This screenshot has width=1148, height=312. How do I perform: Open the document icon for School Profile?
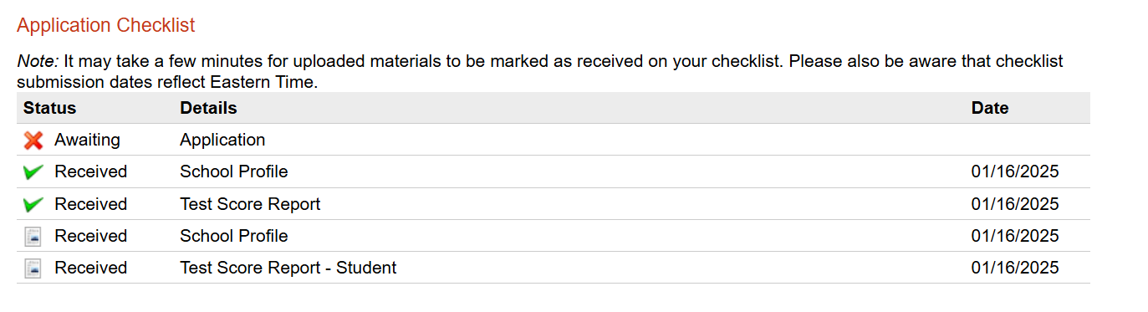tap(33, 237)
